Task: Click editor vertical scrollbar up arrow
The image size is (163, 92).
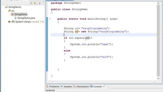Action: tap(158, 3)
